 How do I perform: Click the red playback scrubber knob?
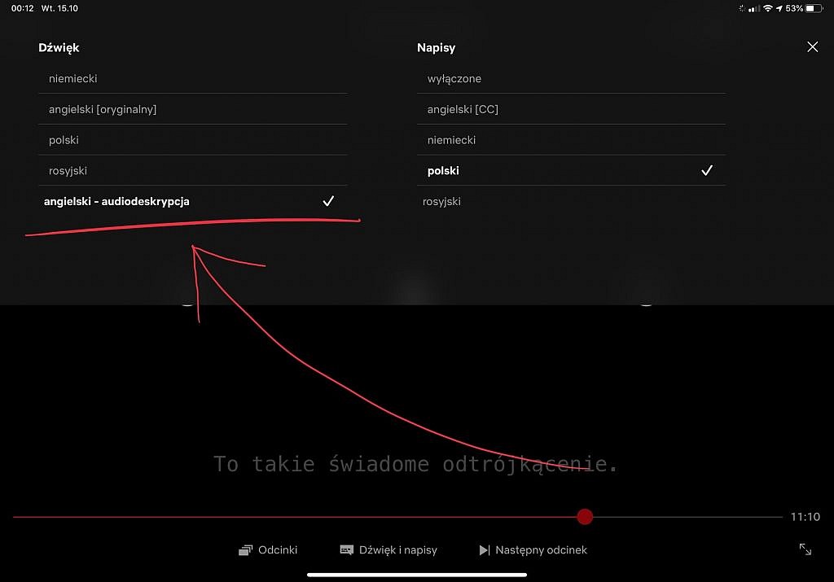tap(585, 517)
